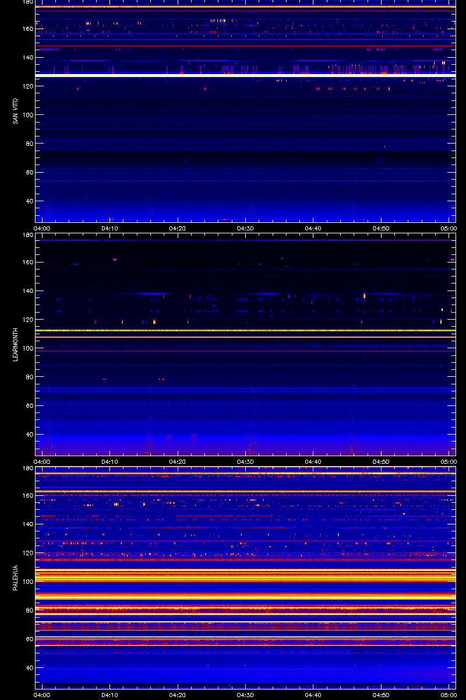
Task: Pick the 100 frequency tick in Learmonth panel
Action: (x=29, y=348)
